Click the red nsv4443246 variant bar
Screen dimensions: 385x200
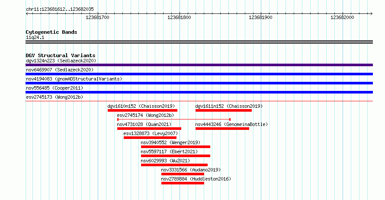pos(222,129)
